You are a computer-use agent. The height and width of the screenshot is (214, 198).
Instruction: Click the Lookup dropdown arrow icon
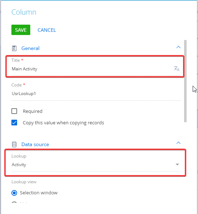click(x=177, y=164)
